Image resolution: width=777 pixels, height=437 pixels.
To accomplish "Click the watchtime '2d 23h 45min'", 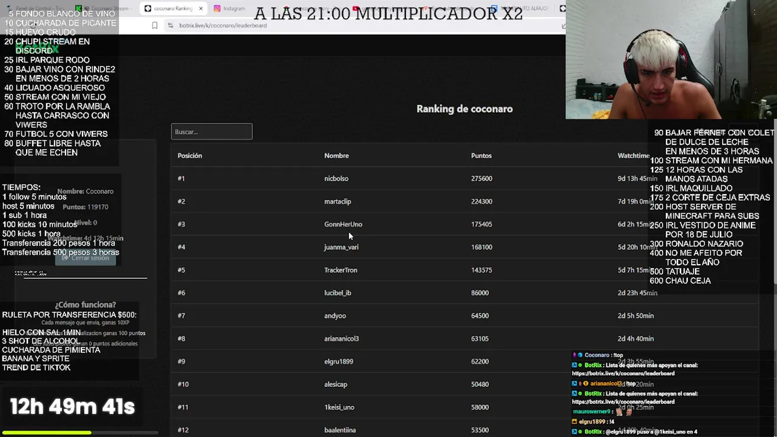I will tap(637, 293).
